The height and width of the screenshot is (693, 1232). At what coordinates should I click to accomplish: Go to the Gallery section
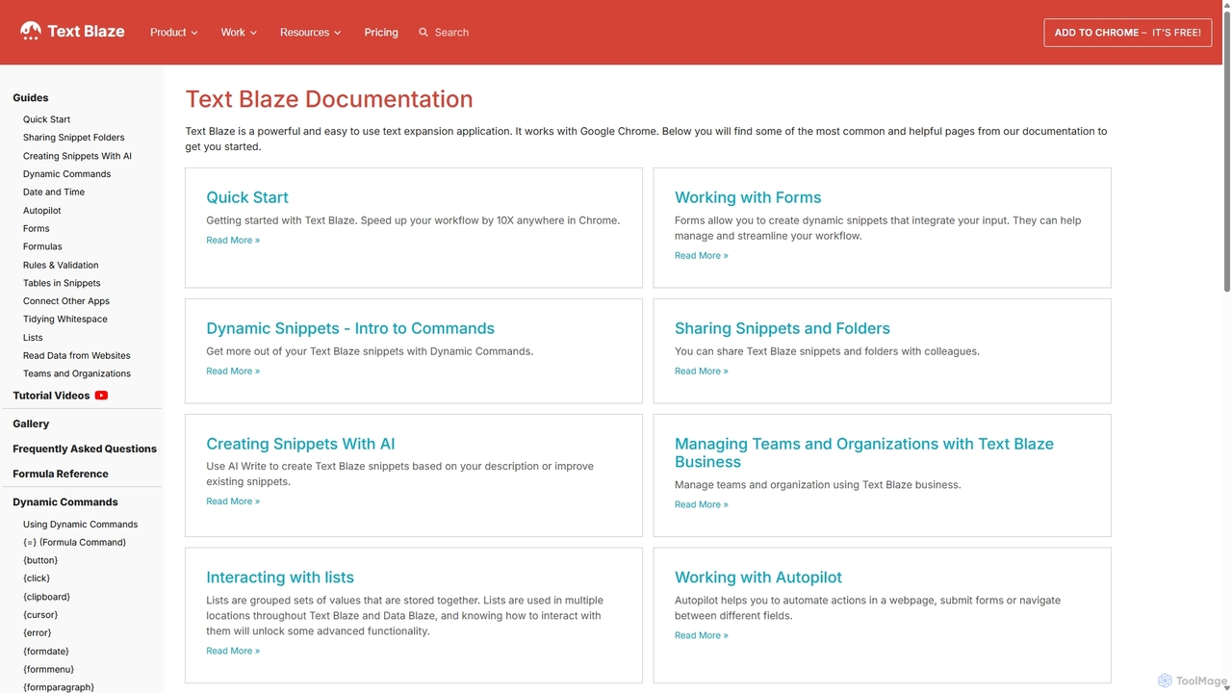tap(31, 423)
